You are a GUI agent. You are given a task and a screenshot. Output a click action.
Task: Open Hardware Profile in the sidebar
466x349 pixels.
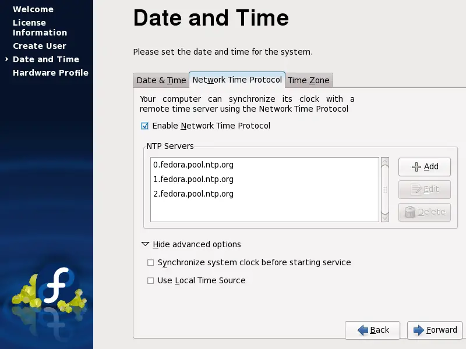(x=51, y=73)
